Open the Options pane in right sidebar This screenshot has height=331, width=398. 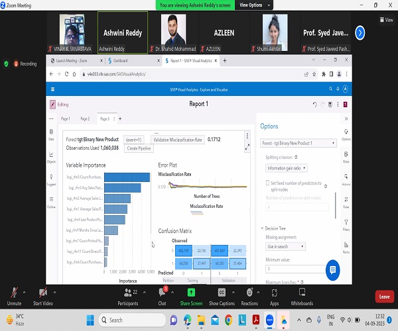click(346, 134)
